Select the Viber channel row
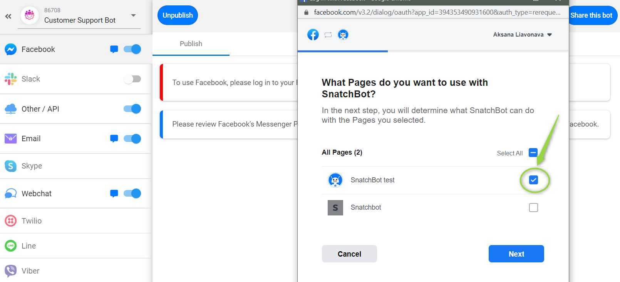Image resolution: width=620 pixels, height=282 pixels. click(76, 270)
